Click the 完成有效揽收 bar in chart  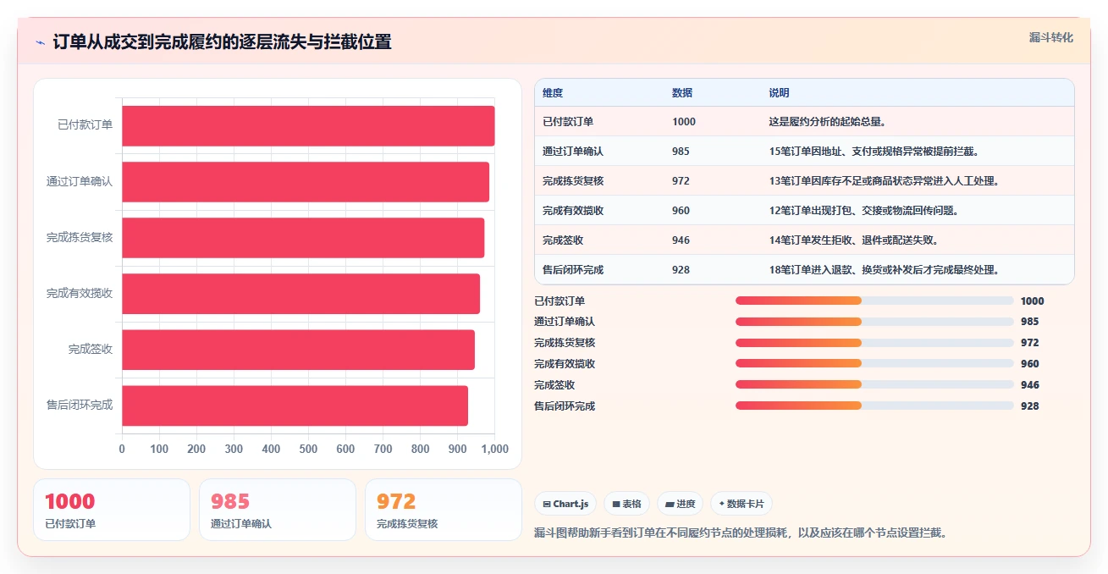pyautogui.click(x=300, y=293)
